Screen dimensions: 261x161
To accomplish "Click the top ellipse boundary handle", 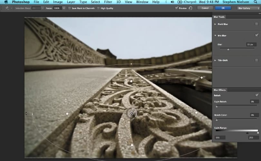I will coord(131,64).
